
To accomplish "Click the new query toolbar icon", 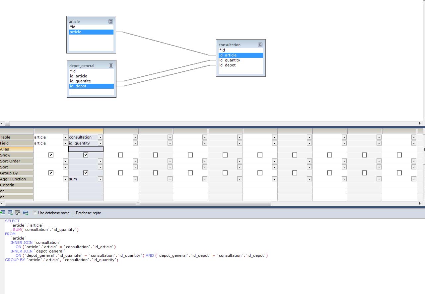I will pyautogui.click(x=10, y=213).
